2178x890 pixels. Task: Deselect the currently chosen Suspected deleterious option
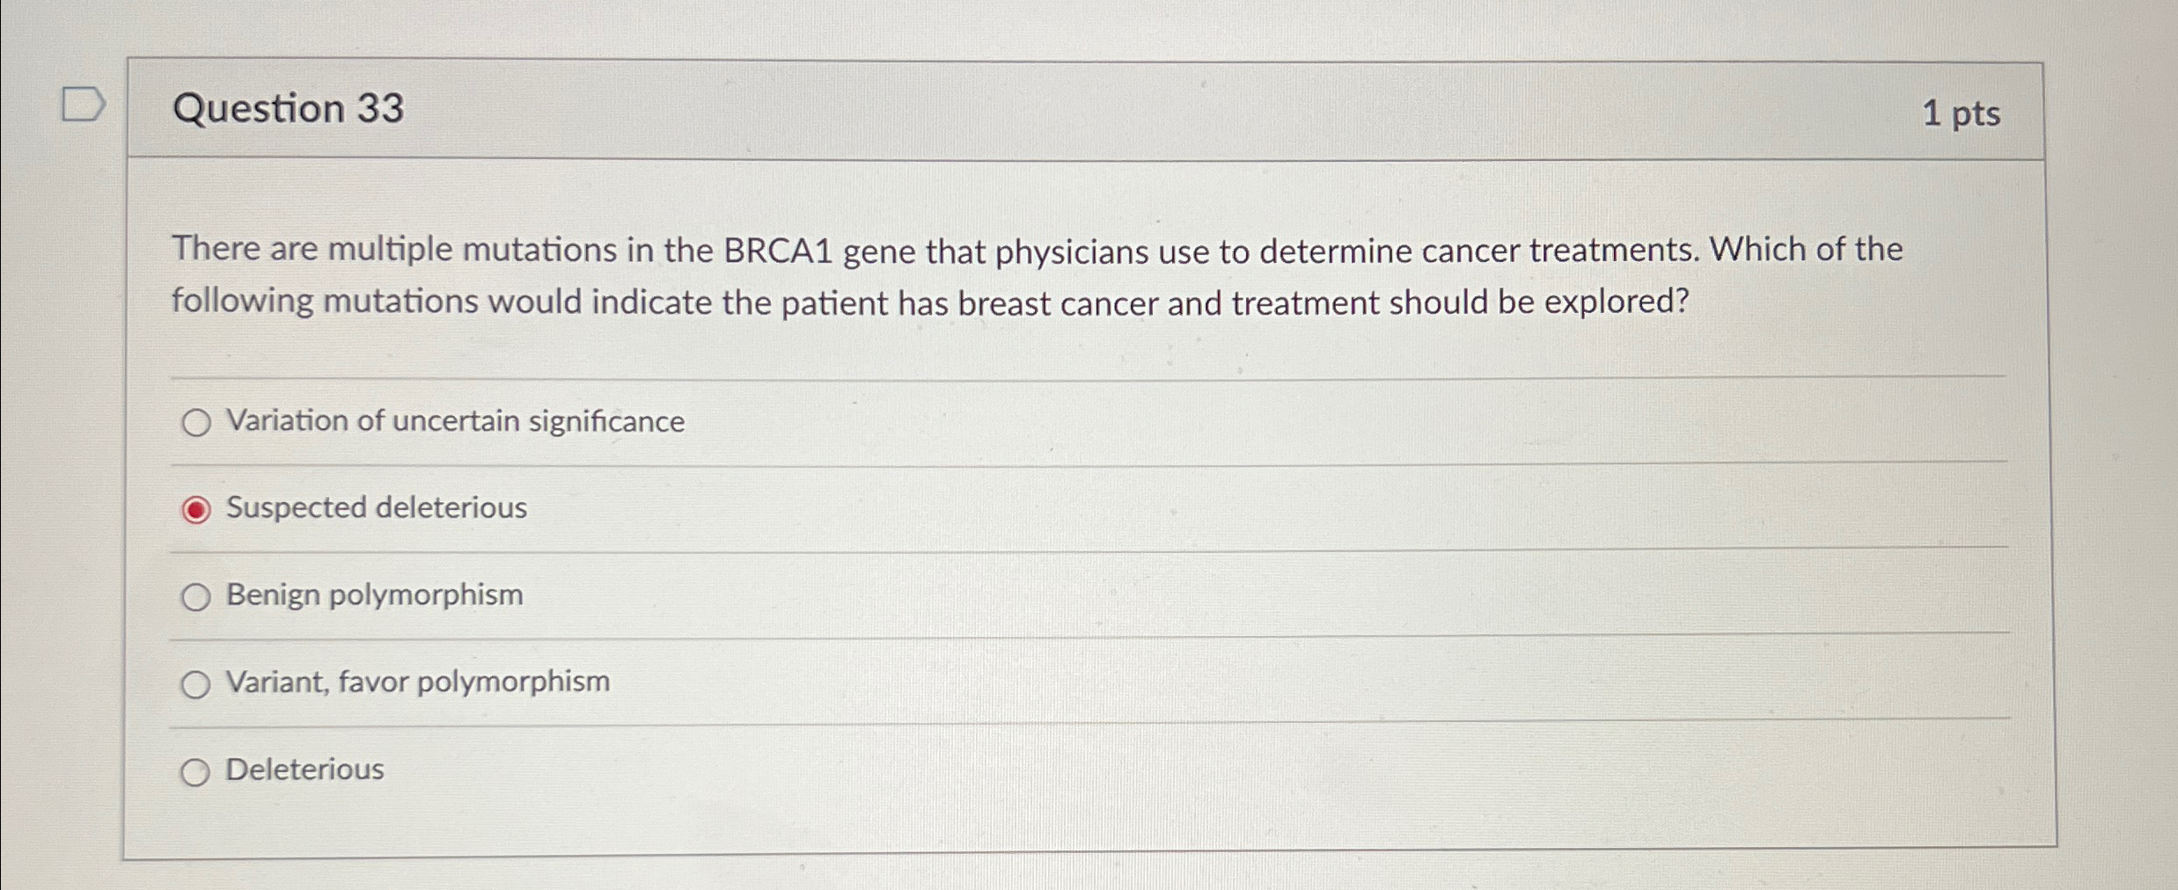195,508
